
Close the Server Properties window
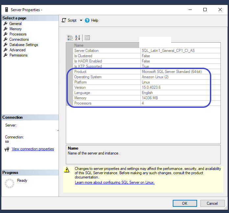pos(220,10)
